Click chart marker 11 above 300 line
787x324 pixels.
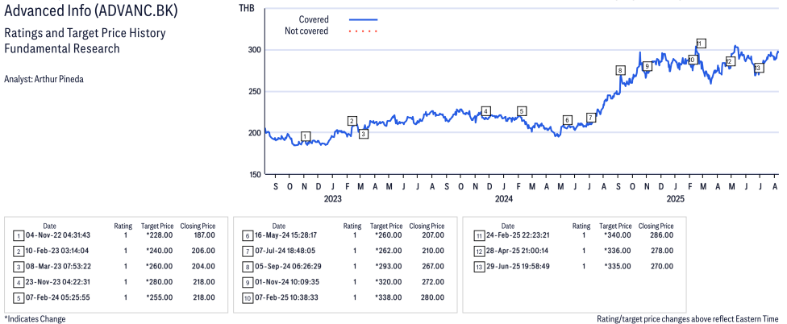pos(702,44)
